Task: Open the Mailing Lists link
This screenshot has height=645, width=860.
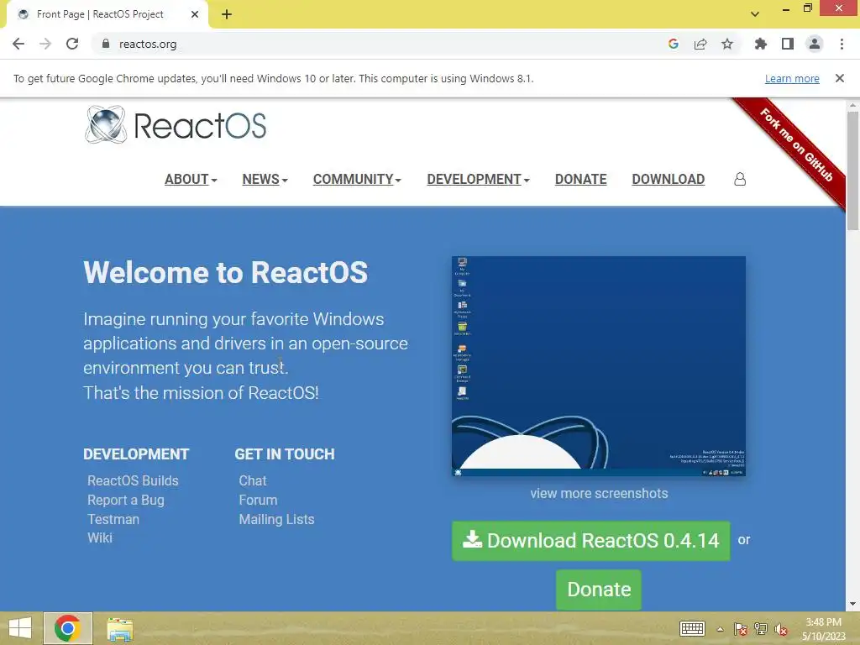Action: [x=276, y=519]
